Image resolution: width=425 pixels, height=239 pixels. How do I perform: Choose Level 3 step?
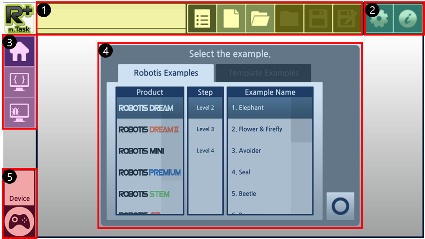click(205, 129)
